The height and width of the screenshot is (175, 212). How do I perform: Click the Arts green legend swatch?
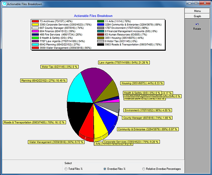[101, 21]
